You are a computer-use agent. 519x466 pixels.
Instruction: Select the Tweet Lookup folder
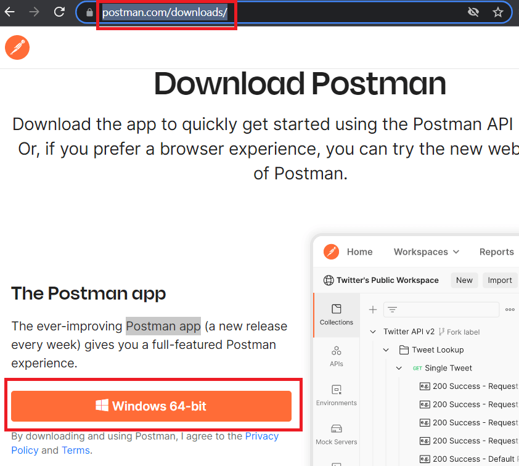click(431, 350)
